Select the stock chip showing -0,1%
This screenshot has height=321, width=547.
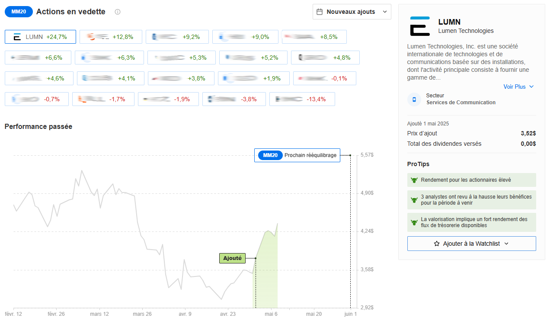coord(325,78)
